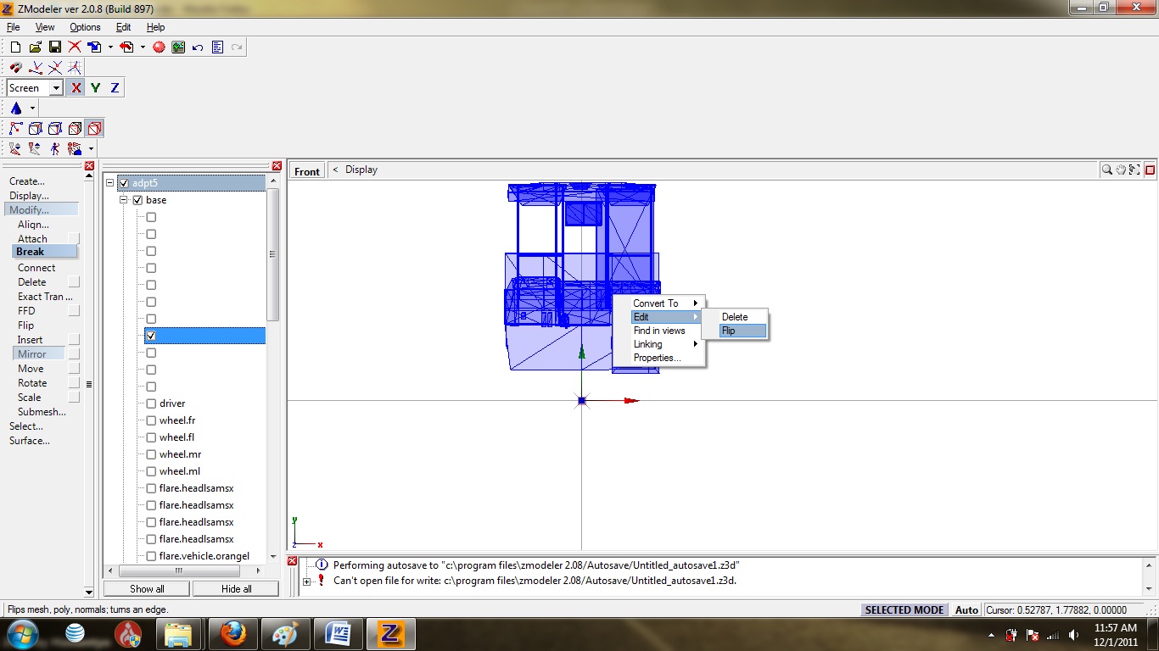Click the Undo arrow toolbar icon
Image resolution: width=1159 pixels, height=651 pixels.
(x=197, y=47)
